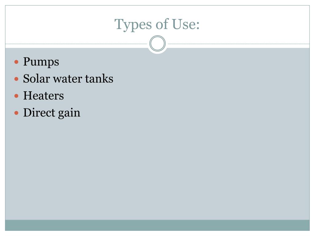Click the orange bullet dot beside Heaters
Screen dimensions: 315x236
(17, 96)
